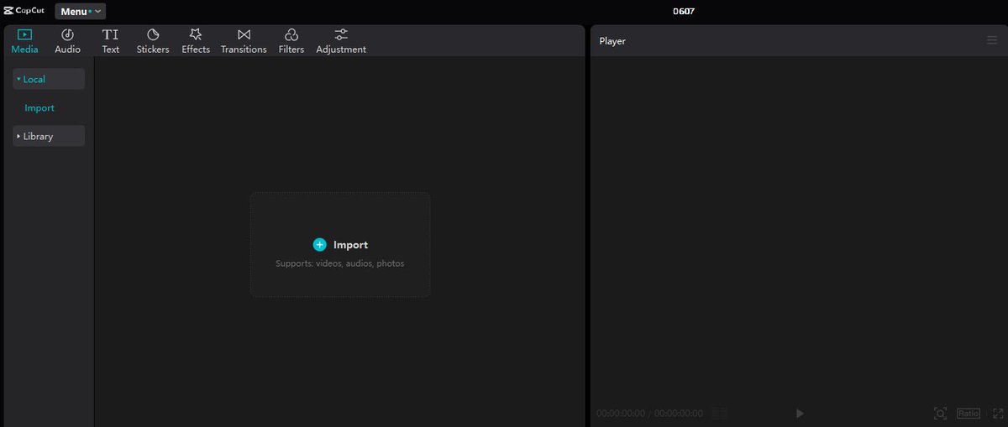
Task: Open the Menu dropdown
Action: (81, 12)
